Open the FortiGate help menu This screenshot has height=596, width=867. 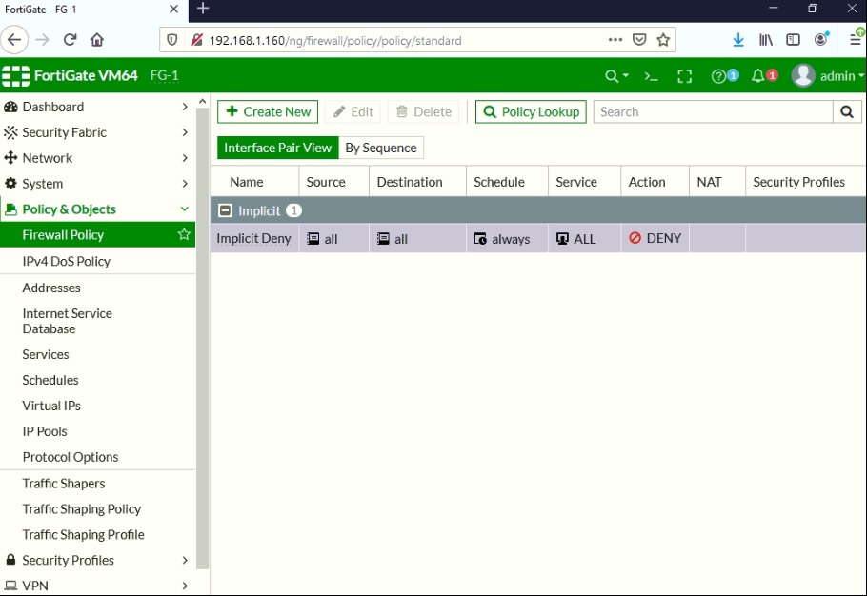click(x=722, y=75)
